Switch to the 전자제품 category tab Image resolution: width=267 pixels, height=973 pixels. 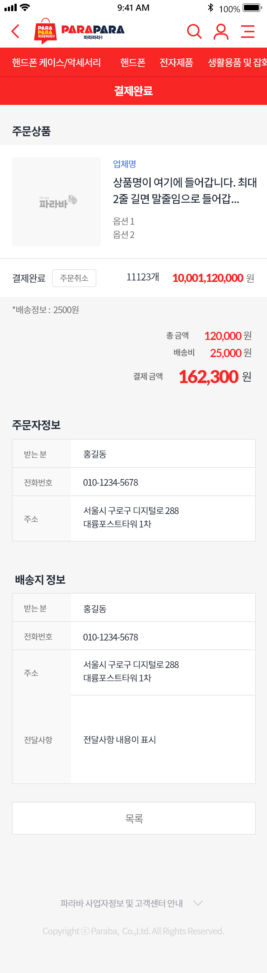(x=176, y=62)
